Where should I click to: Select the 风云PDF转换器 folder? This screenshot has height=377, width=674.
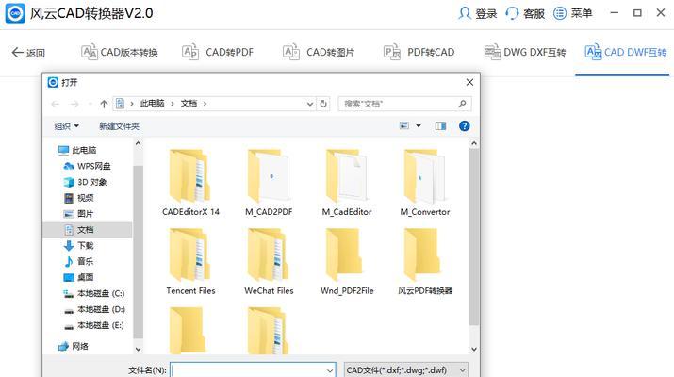click(425, 261)
